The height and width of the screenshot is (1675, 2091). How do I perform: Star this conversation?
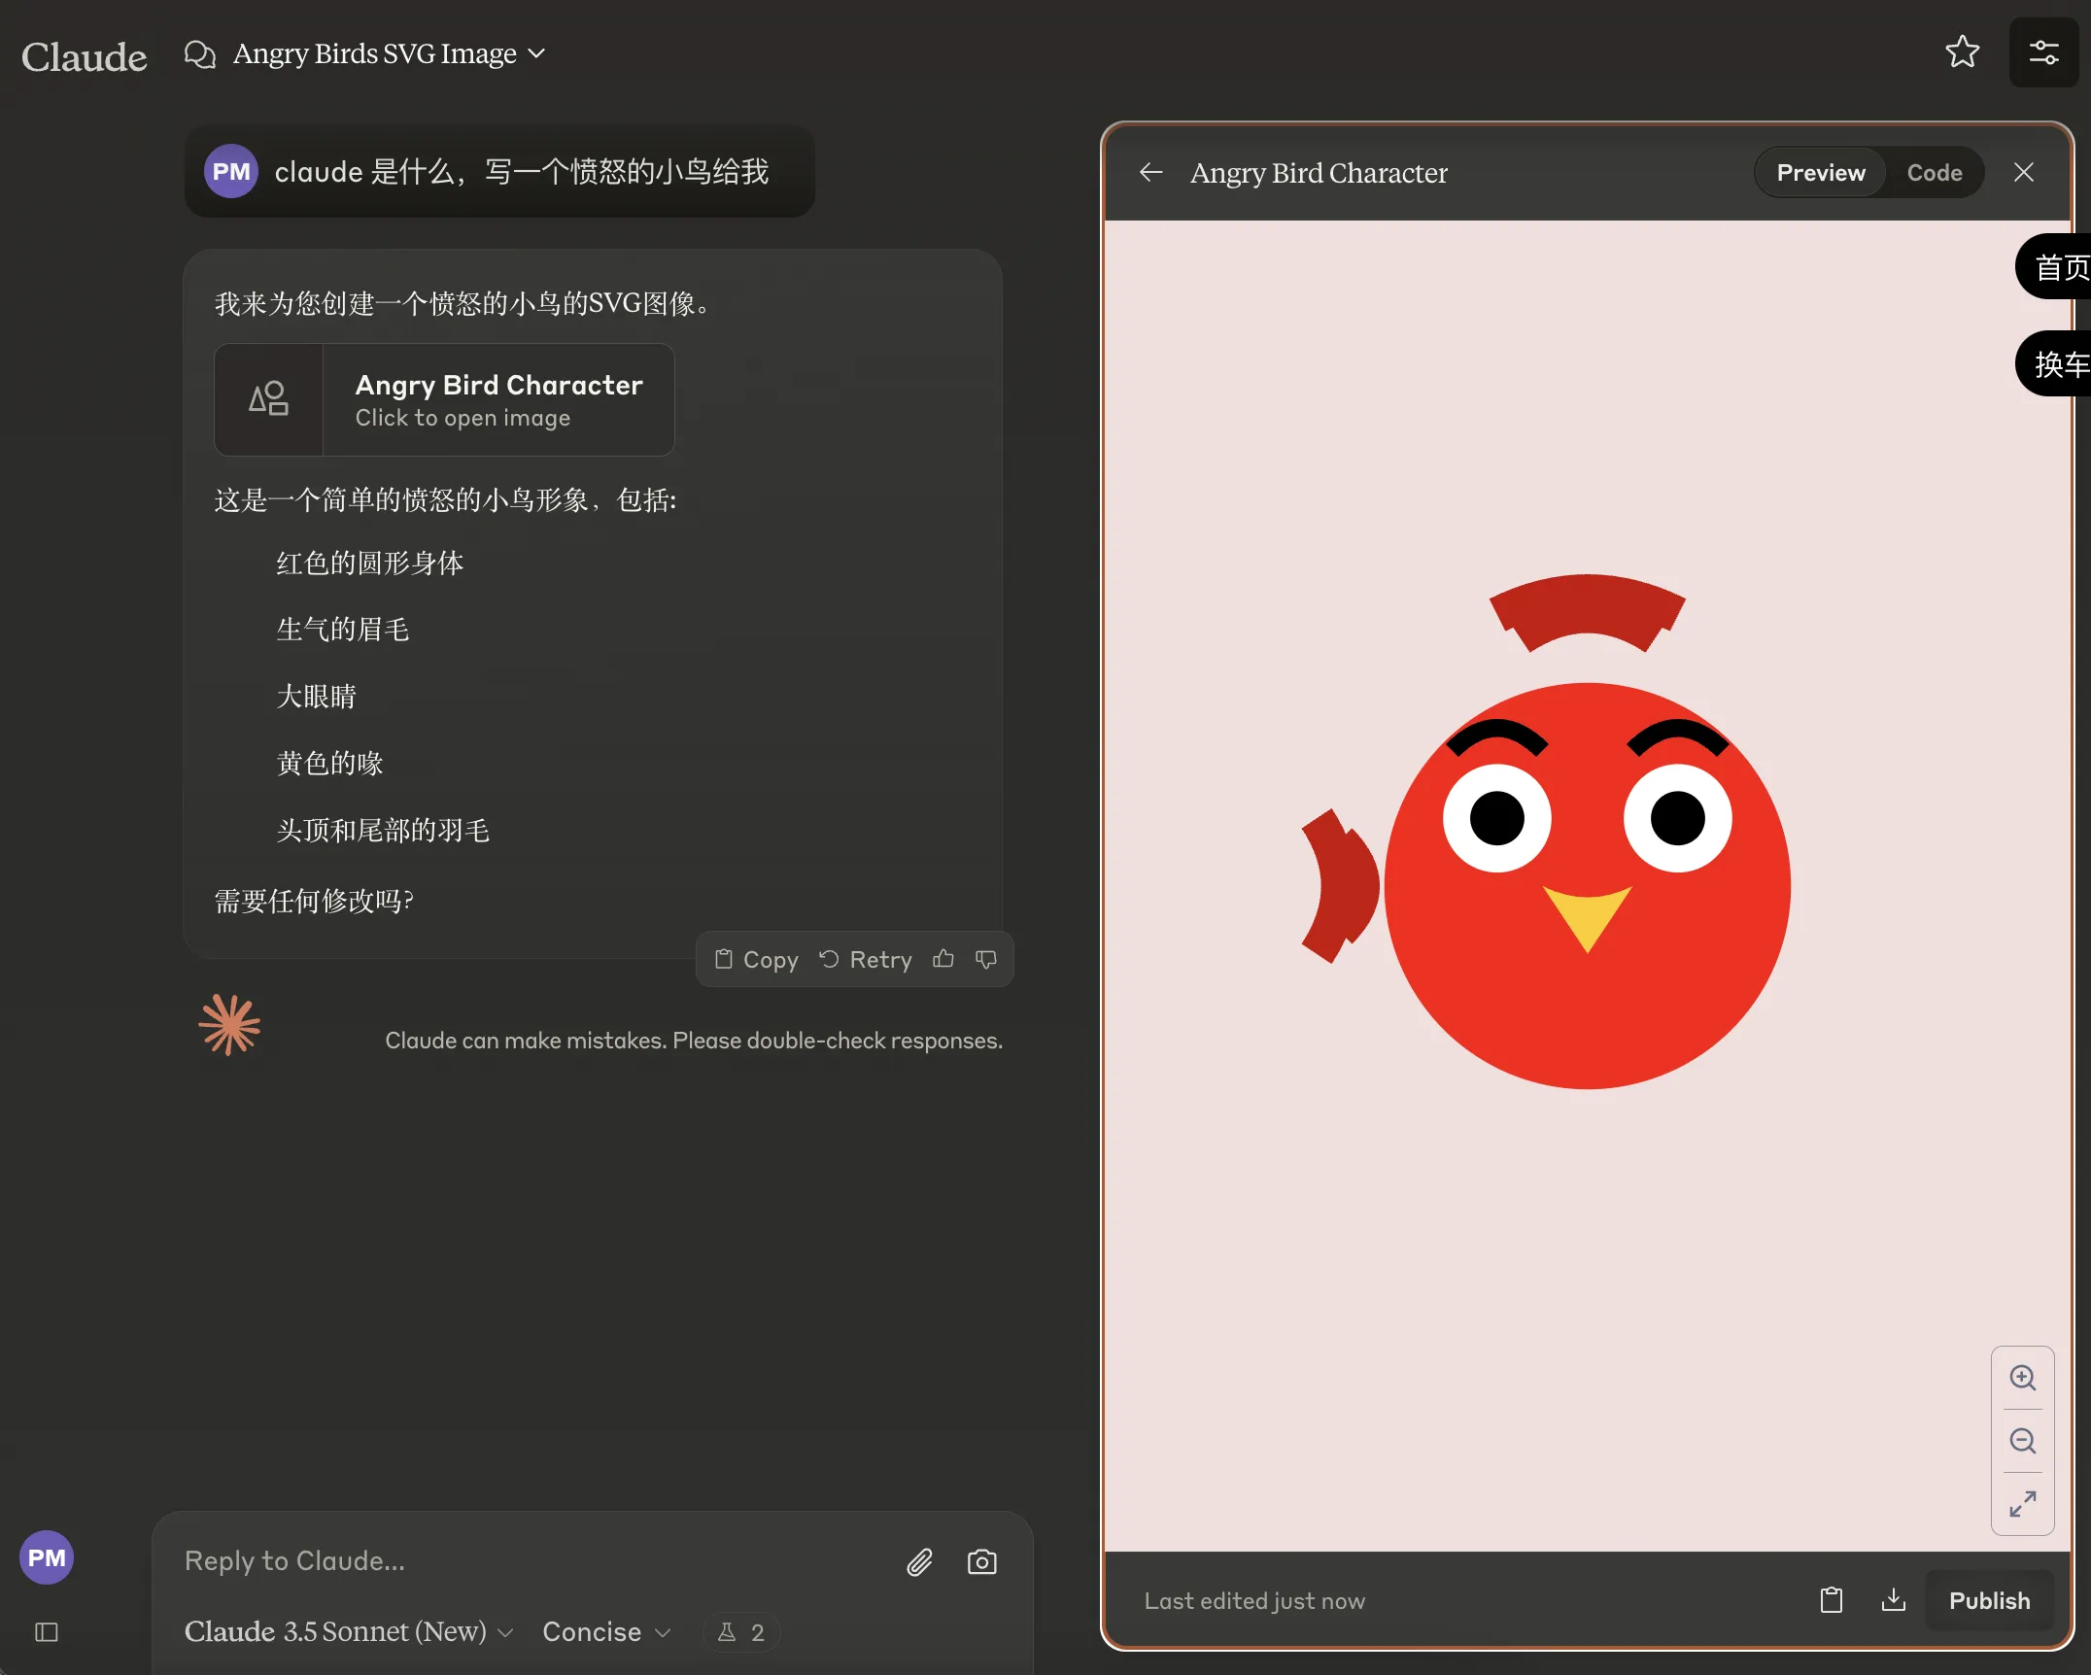coord(1962,52)
